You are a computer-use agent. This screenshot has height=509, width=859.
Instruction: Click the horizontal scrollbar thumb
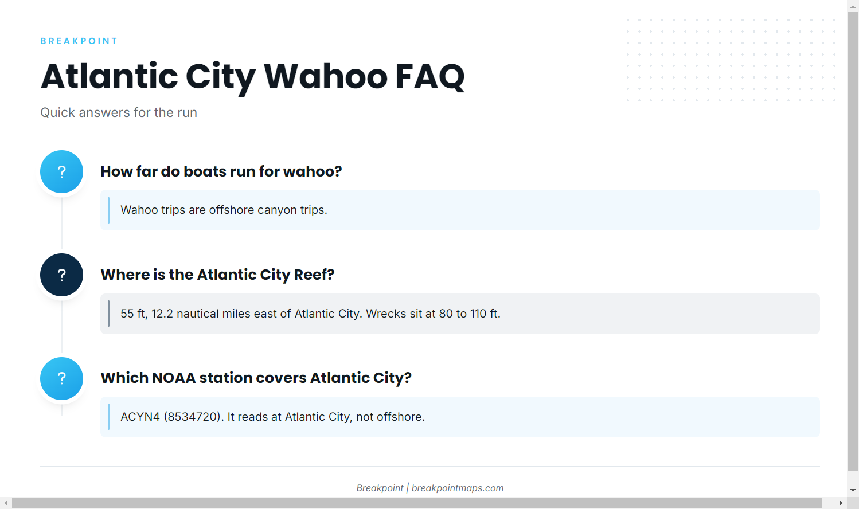pos(417,503)
